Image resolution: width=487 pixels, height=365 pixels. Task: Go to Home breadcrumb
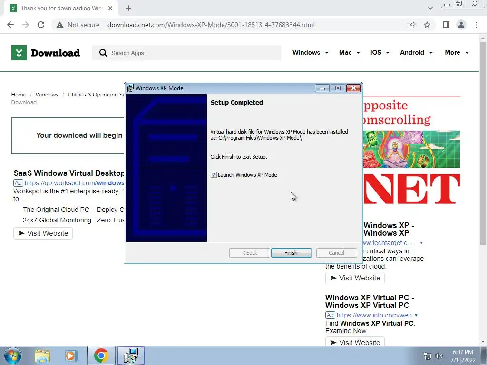pos(19,95)
